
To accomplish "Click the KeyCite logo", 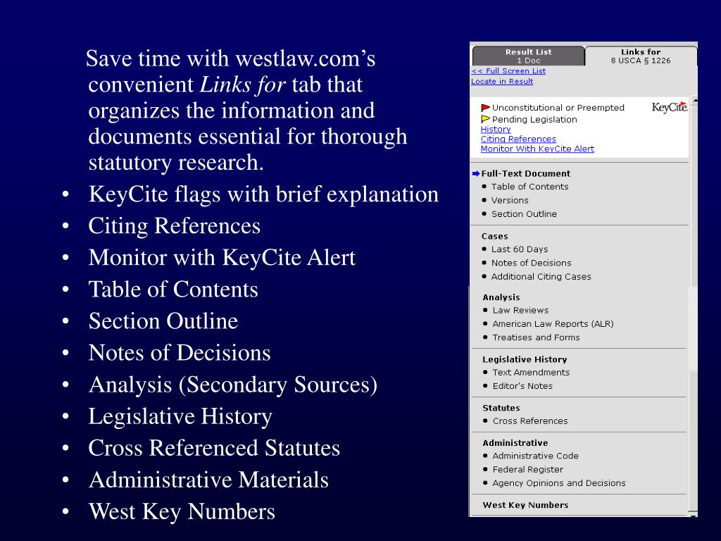I will pyautogui.click(x=670, y=107).
